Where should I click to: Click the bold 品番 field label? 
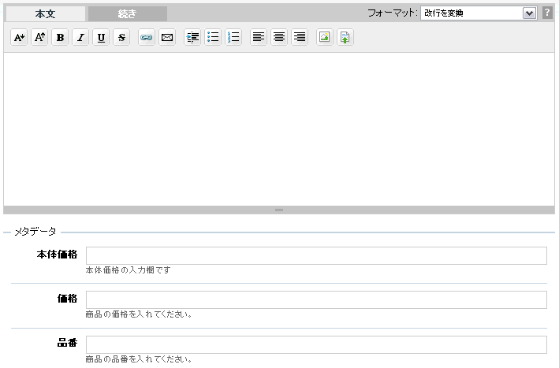(67, 343)
